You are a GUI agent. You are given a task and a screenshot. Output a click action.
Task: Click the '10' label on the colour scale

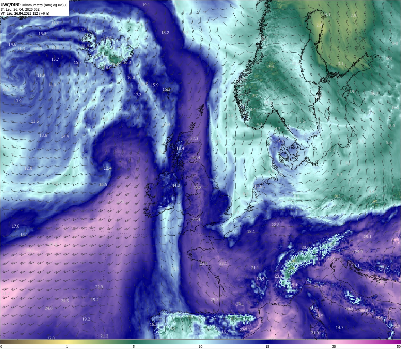[x=200, y=346]
